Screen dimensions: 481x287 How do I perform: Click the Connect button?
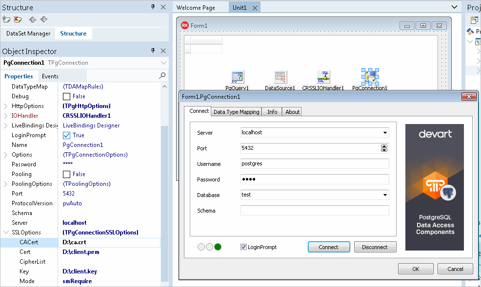coord(329,247)
